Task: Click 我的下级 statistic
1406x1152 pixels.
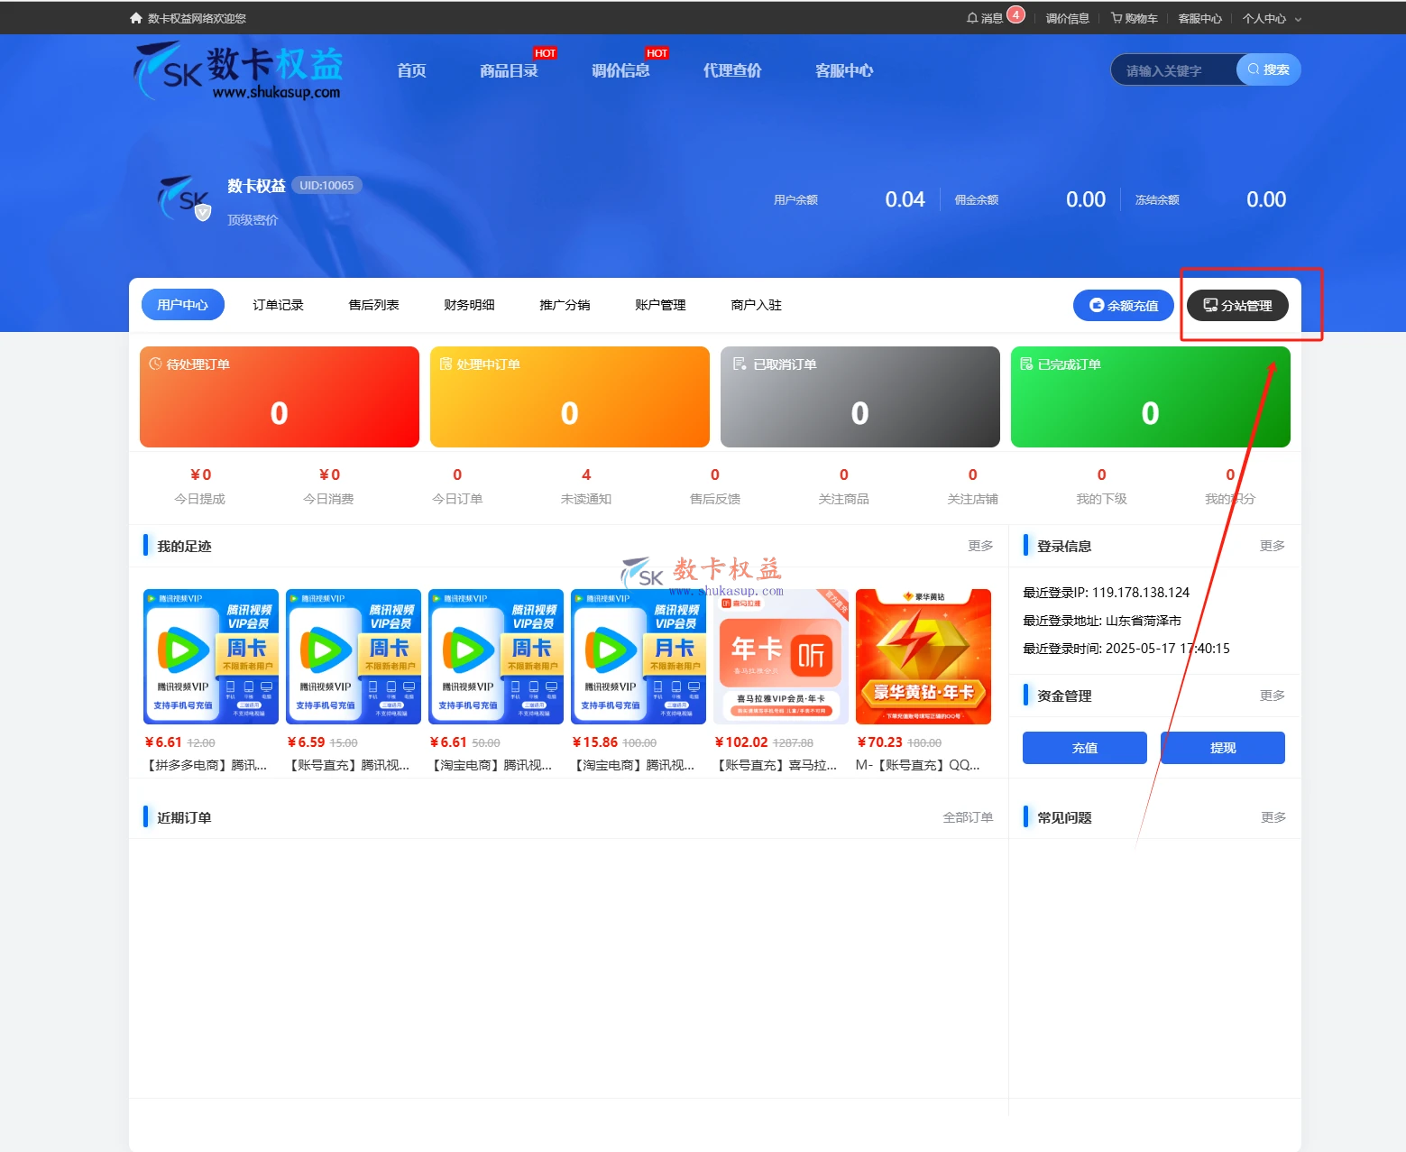Action: tap(1101, 486)
